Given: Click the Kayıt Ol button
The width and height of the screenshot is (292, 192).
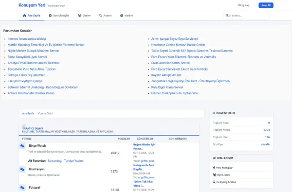Looking at the screenshot, I should click(266, 5).
